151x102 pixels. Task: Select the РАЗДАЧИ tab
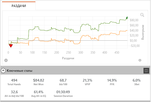(19, 6)
